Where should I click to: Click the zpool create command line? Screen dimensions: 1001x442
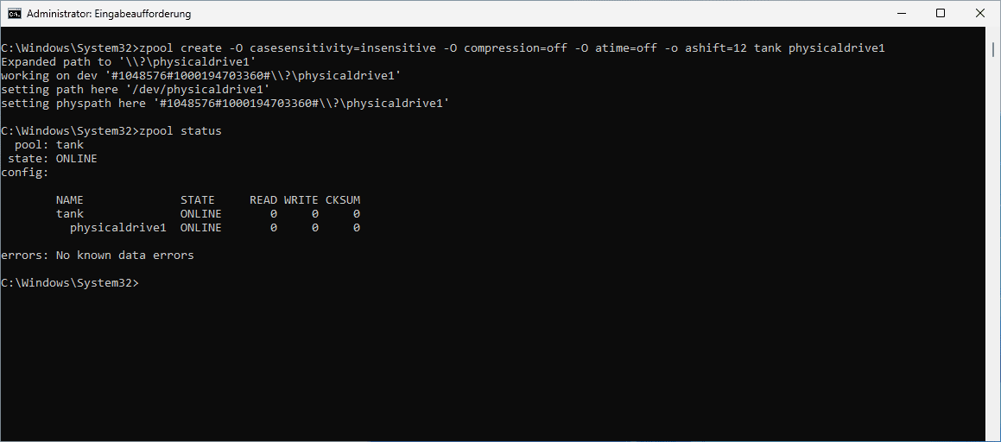(x=443, y=47)
